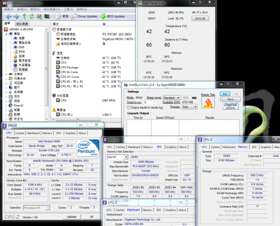Select AIDA64 v1.80.1450 root tree item

pyautogui.click(x=18, y=29)
